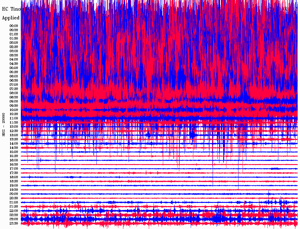Select the 00:30 time label
Viewport: 300px width, 229px height.
14,30
